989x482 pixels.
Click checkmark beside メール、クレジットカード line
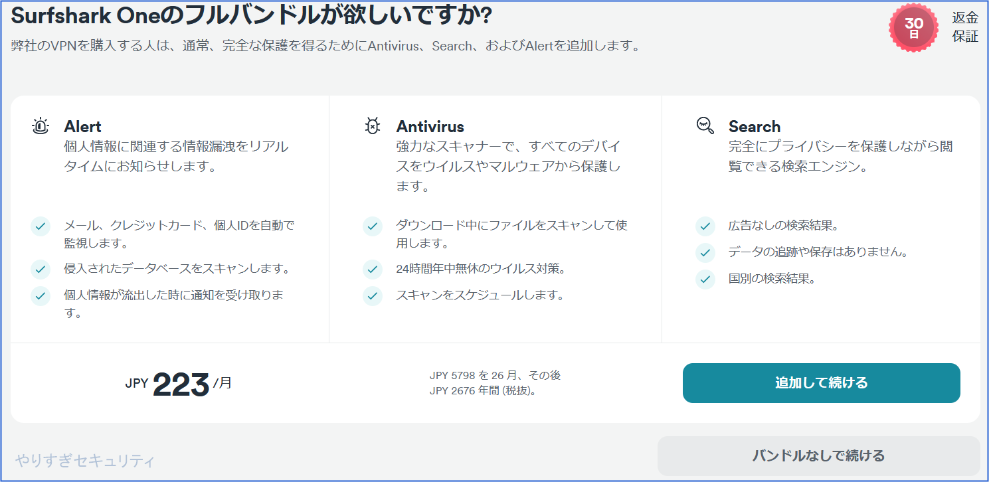click(x=41, y=226)
